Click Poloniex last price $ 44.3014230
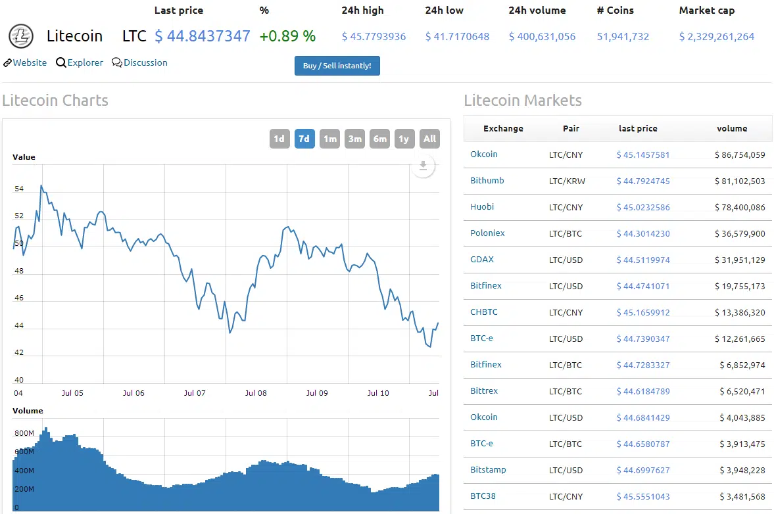 [642, 234]
